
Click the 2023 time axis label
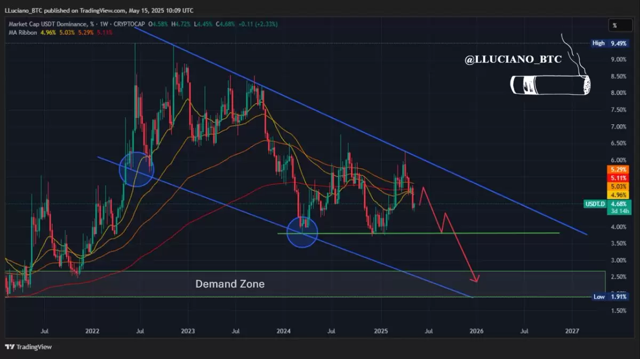[x=188, y=331]
